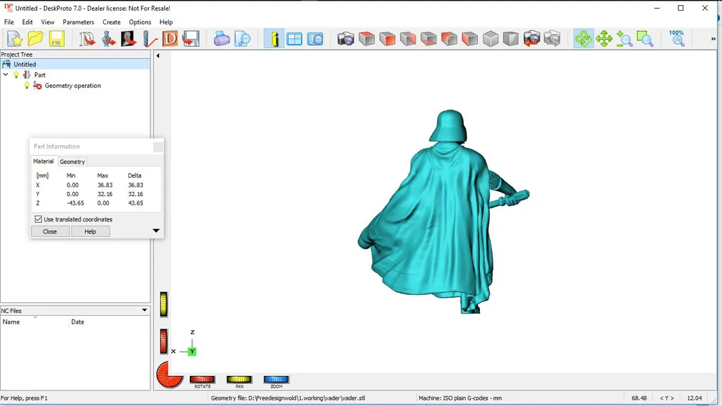Click the blue zoom-list view icon
The height and width of the screenshot is (406, 722).
point(315,39)
